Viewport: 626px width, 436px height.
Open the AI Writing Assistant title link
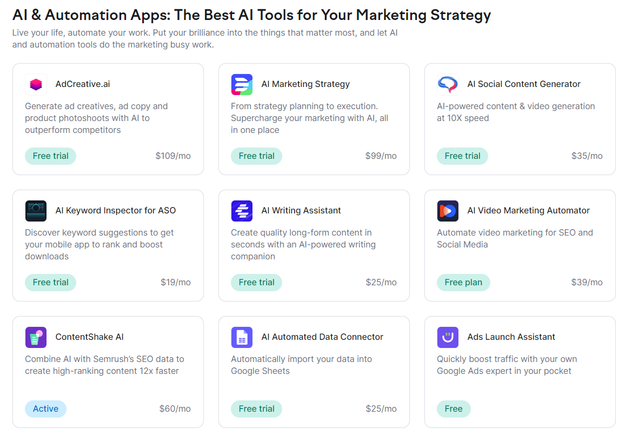[x=301, y=211]
